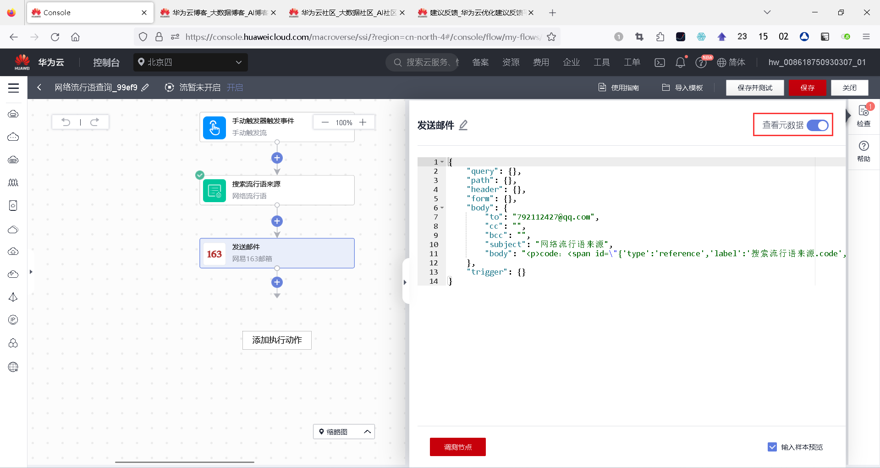Viewport: 880px width, 468px height.
Task: Click the 华为云 logo
Action: [39, 62]
